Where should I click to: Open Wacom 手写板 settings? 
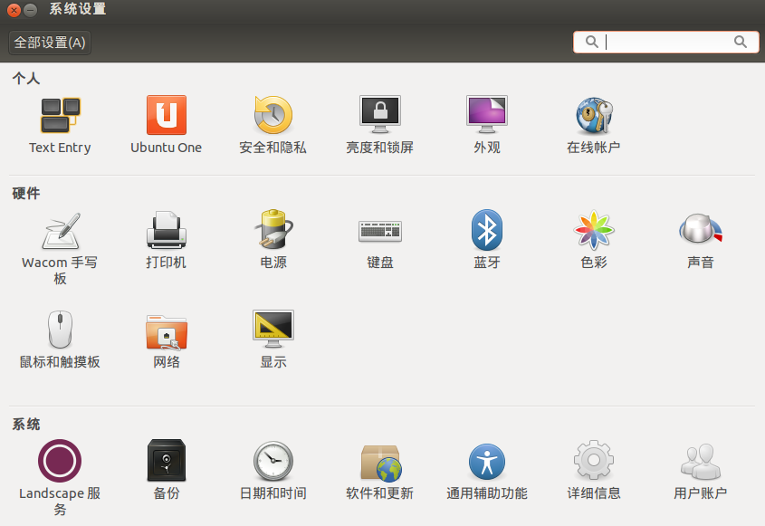point(60,248)
